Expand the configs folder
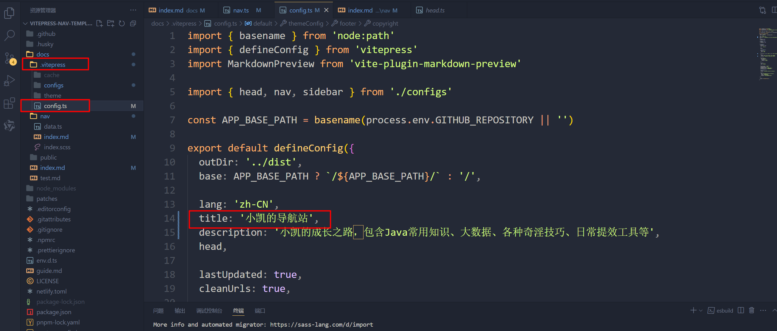 (x=53, y=85)
